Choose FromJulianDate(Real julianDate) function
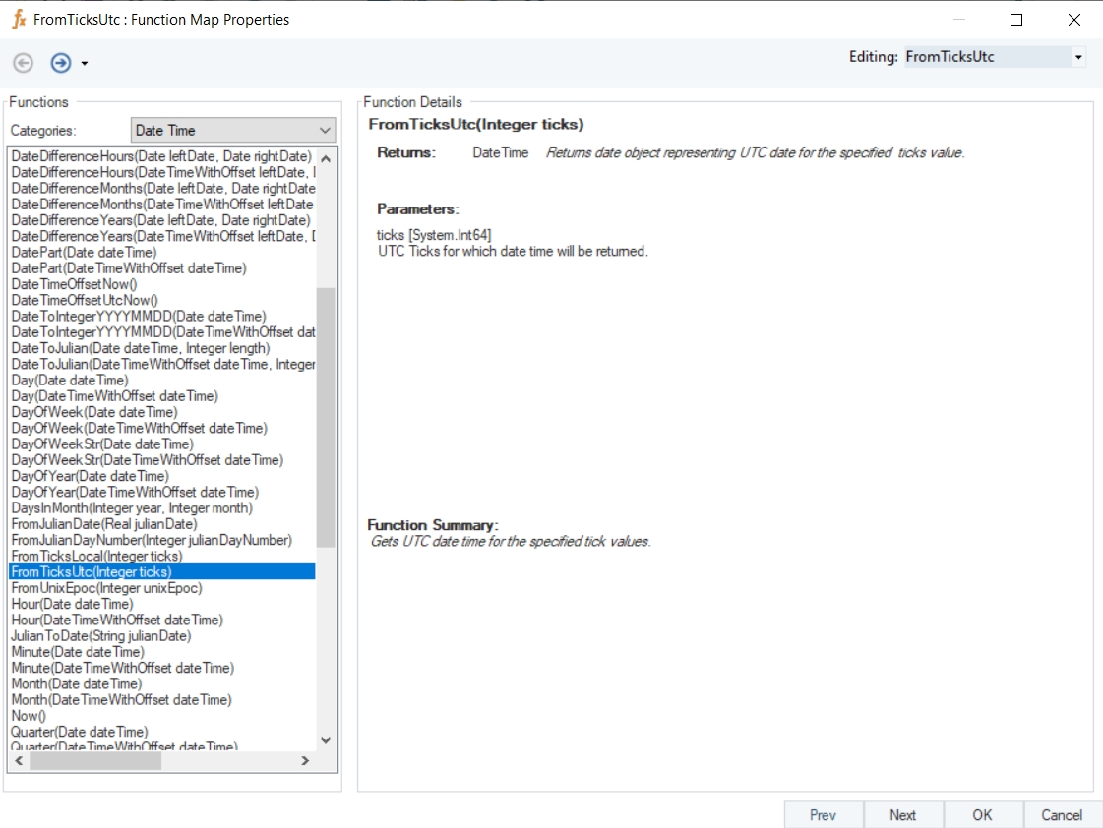This screenshot has width=1103, height=828. click(x=104, y=524)
